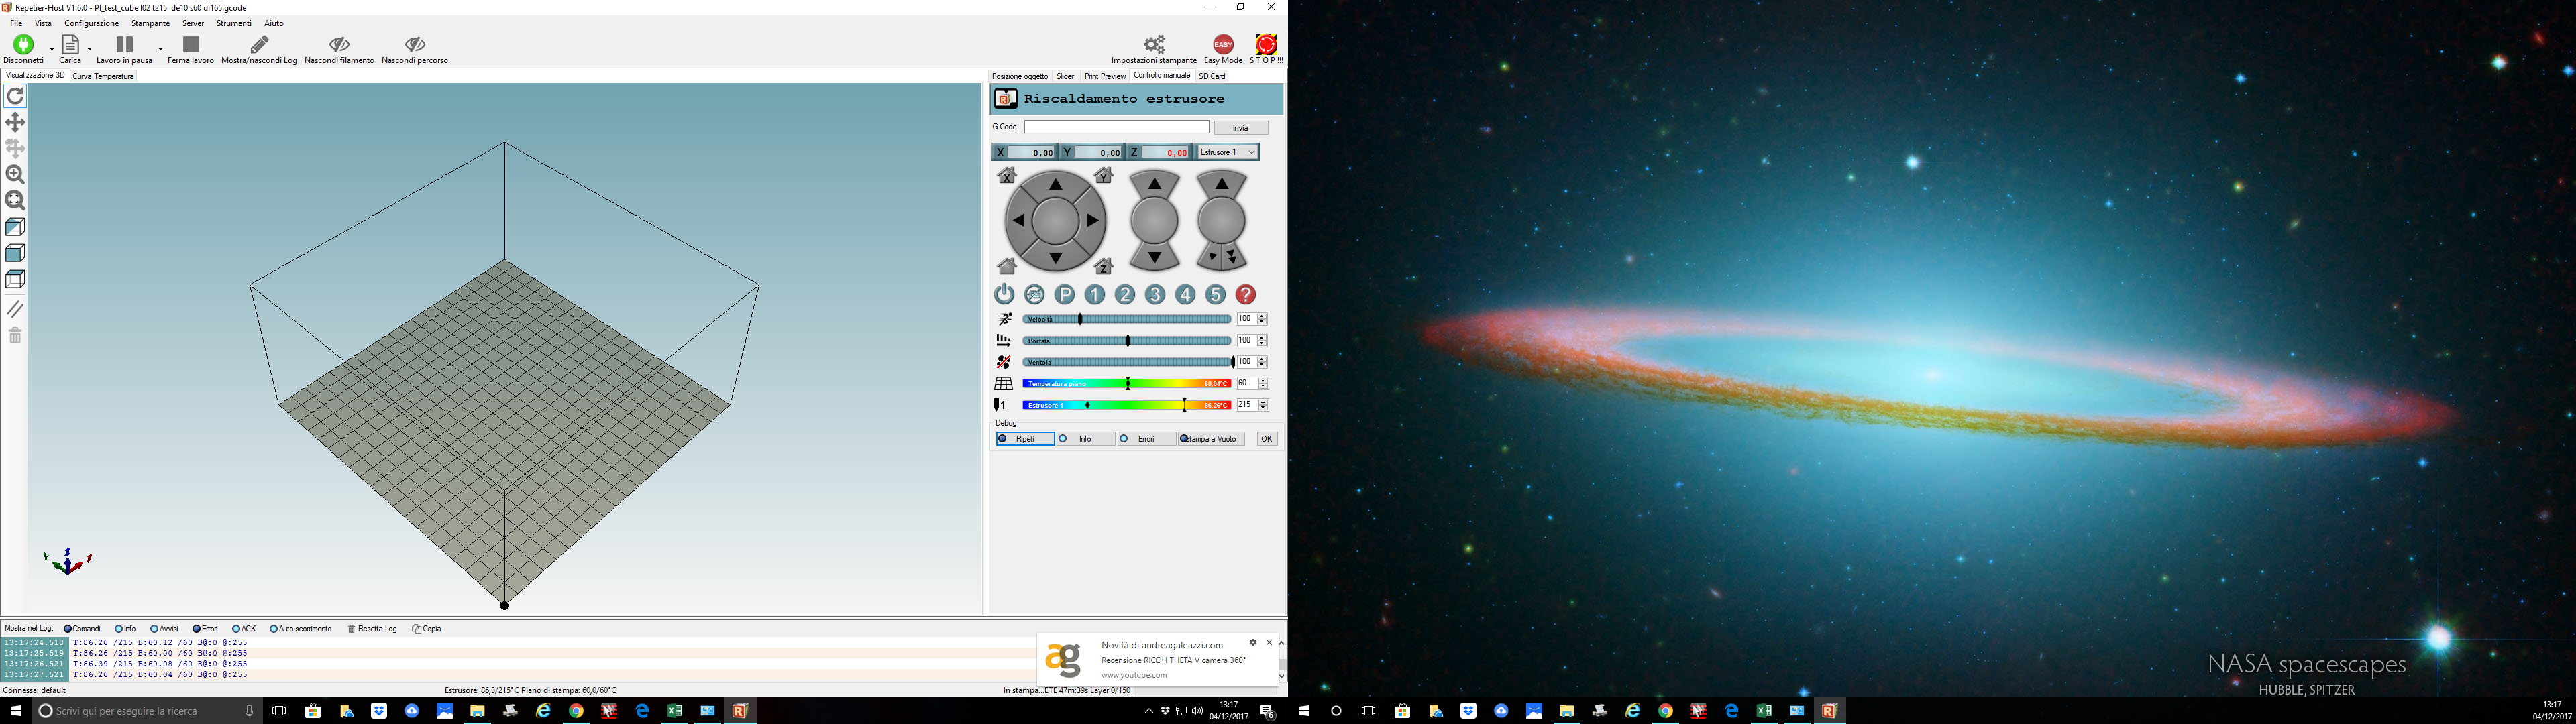Hide filament with Nascondi filamento
The width and height of the screenshot is (2576, 724).
pyautogui.click(x=339, y=49)
